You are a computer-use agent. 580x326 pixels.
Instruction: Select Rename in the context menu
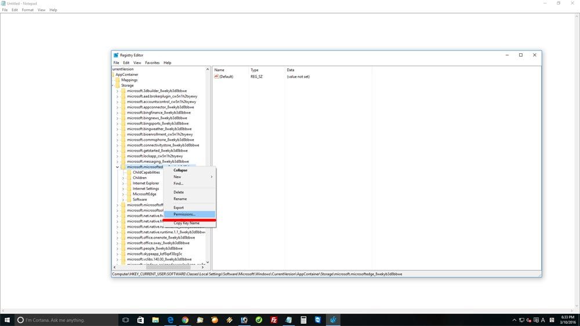pos(189,199)
